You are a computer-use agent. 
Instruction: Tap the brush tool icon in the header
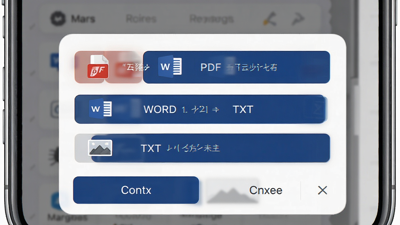(x=270, y=19)
